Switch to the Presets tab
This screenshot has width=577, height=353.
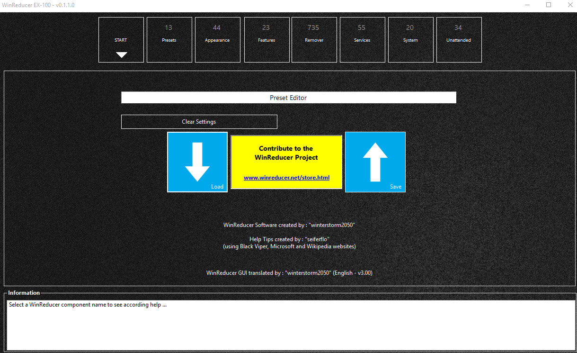169,40
